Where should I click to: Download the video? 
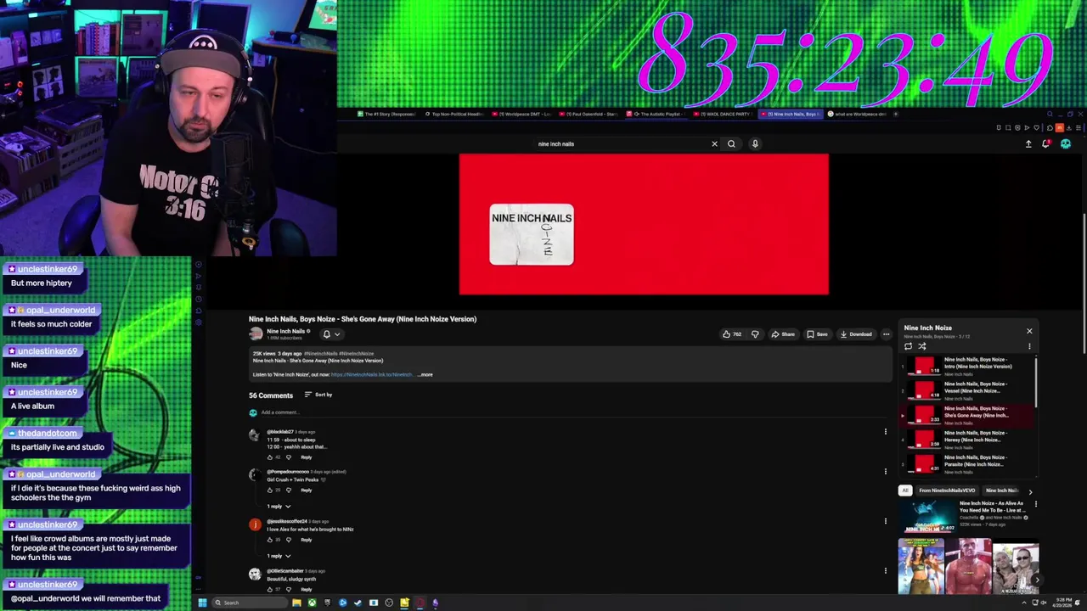pos(856,334)
